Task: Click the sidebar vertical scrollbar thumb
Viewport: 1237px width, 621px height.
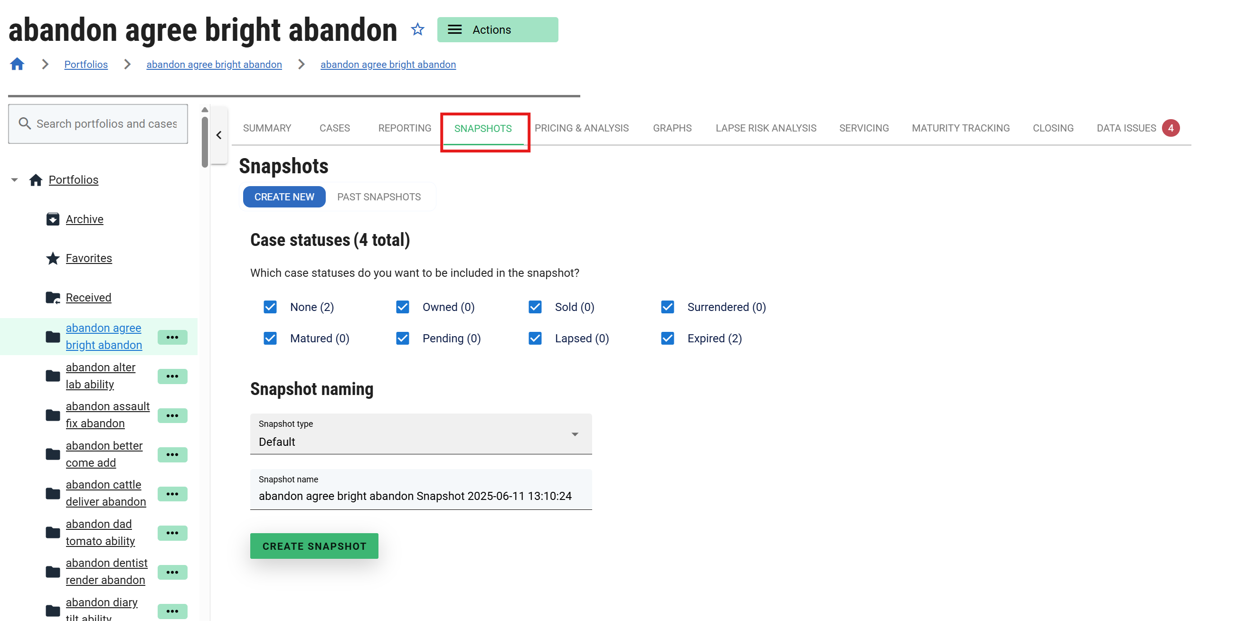Action: coord(205,142)
